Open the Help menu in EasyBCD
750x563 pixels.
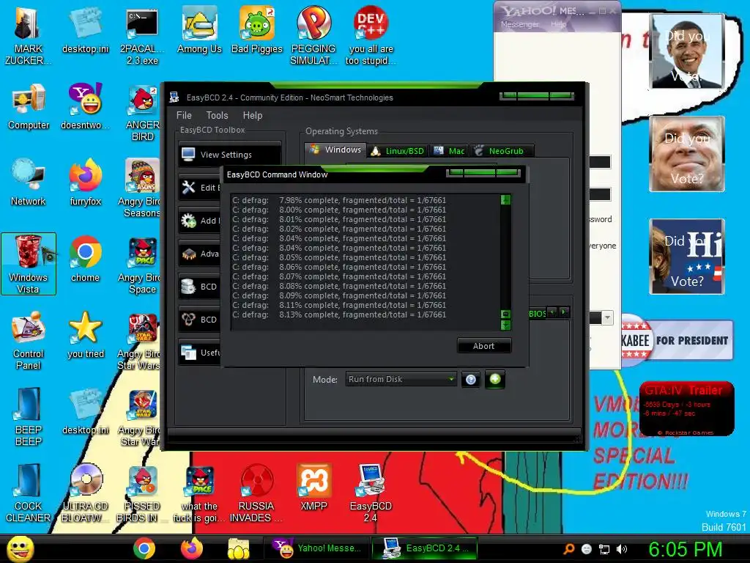253,115
